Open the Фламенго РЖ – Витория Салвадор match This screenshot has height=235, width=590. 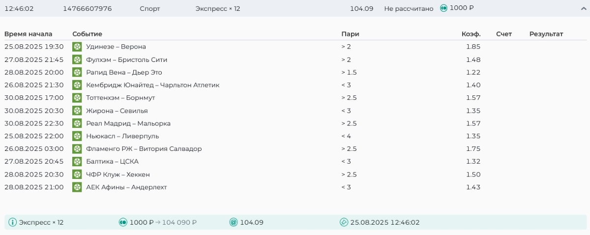[144, 149]
